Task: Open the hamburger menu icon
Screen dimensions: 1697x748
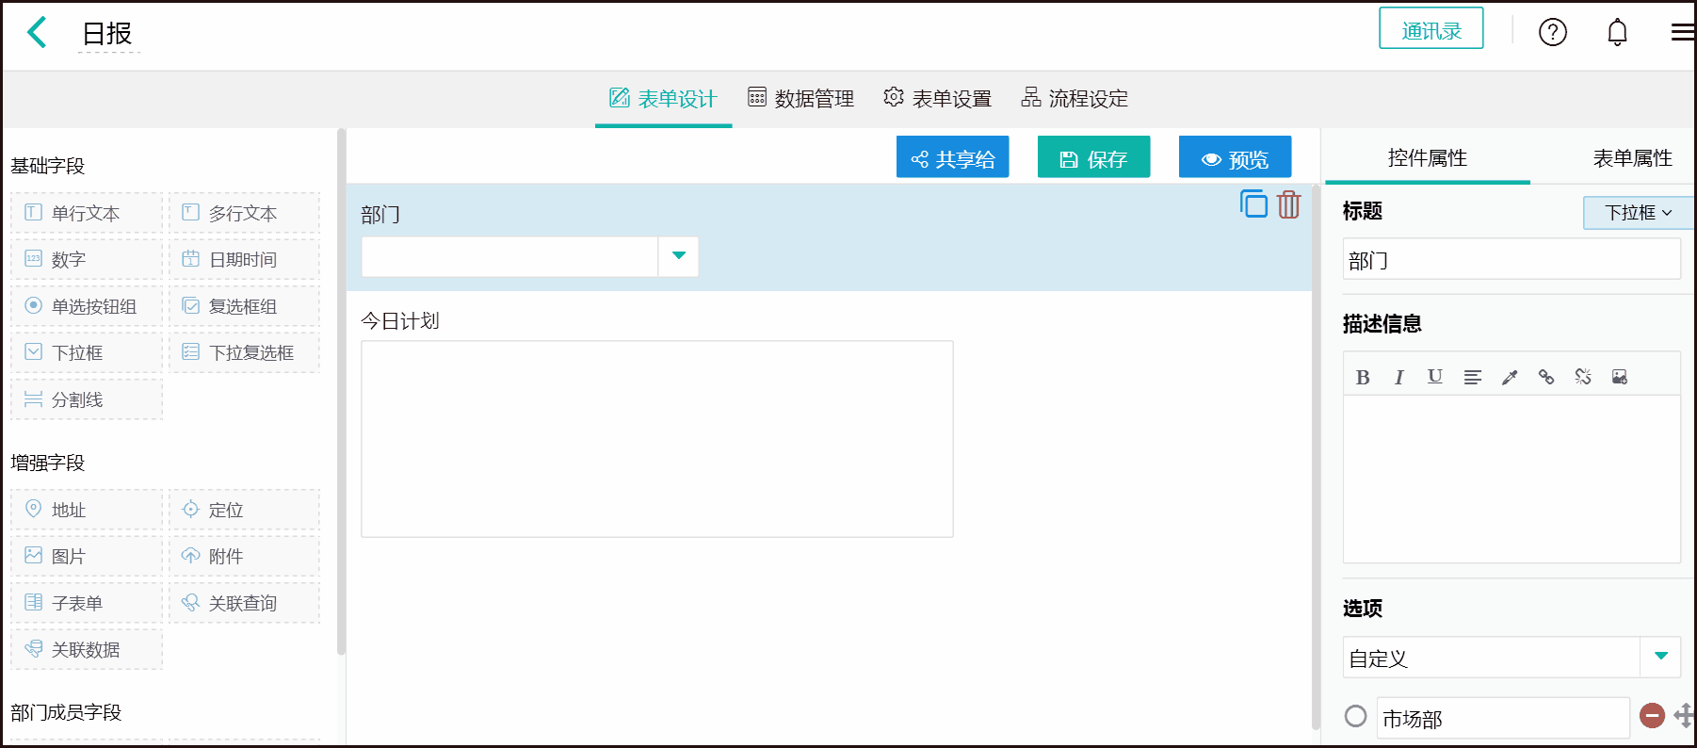Action: coord(1683,32)
